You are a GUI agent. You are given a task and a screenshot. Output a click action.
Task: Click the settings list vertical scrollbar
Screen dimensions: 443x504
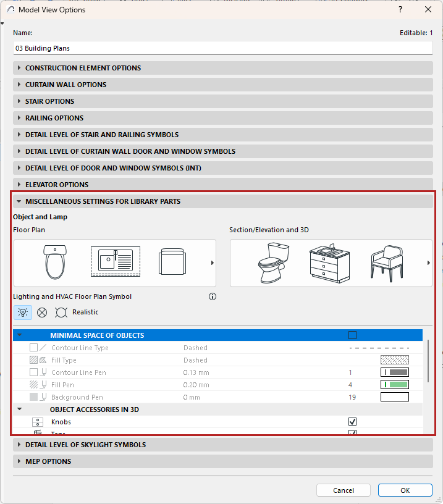point(428,361)
